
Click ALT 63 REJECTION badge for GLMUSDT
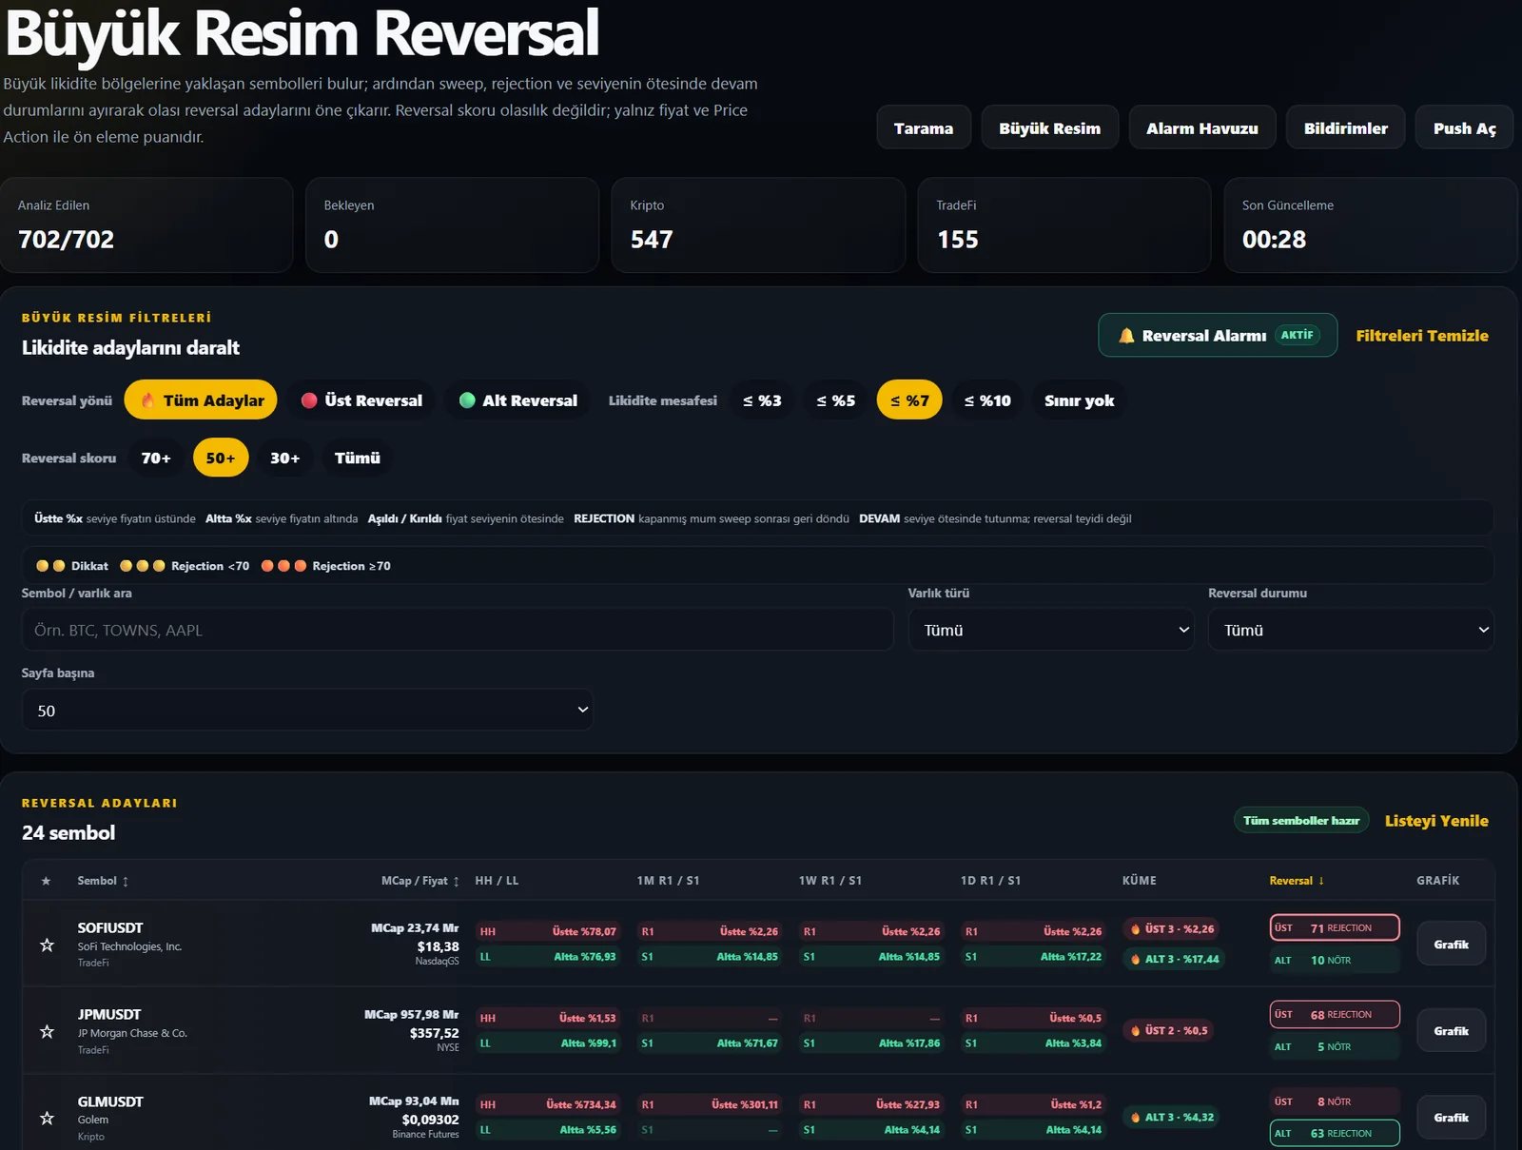click(1335, 1133)
